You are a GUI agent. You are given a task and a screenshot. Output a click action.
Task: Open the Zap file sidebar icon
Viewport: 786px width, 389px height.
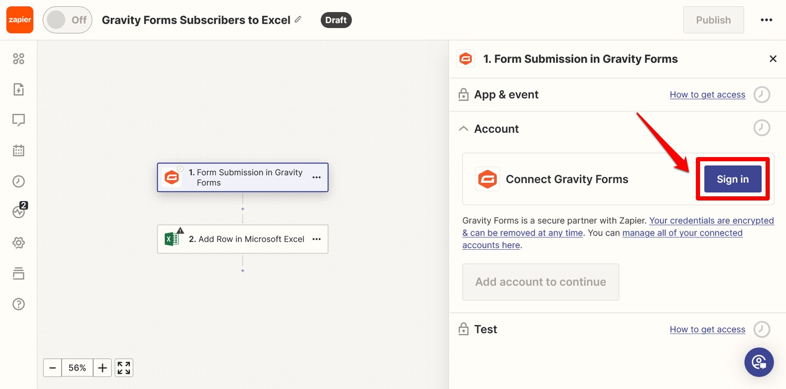18,90
